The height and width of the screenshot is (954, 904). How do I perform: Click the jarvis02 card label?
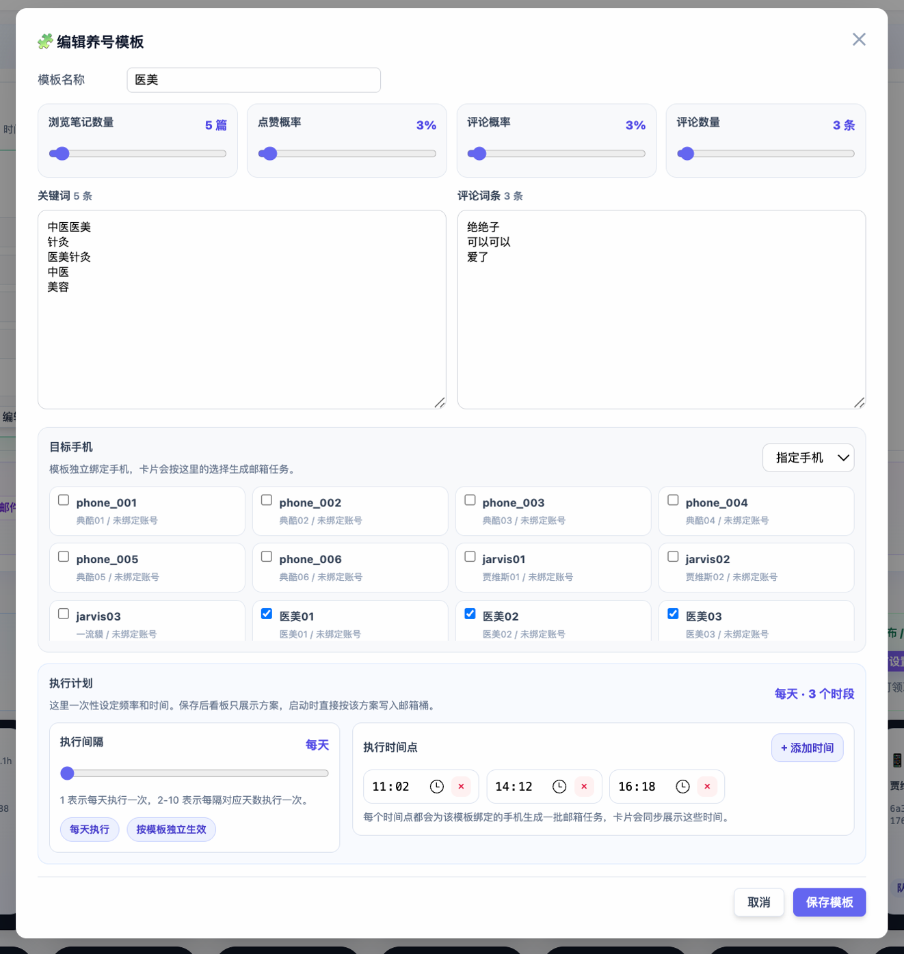(708, 560)
